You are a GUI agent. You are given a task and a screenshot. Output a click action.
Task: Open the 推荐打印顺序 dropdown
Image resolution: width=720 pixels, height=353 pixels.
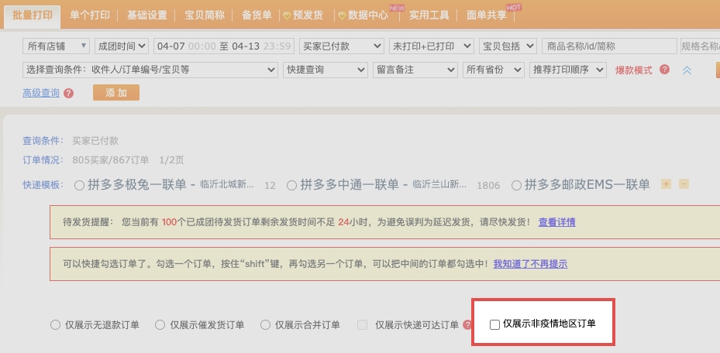568,70
